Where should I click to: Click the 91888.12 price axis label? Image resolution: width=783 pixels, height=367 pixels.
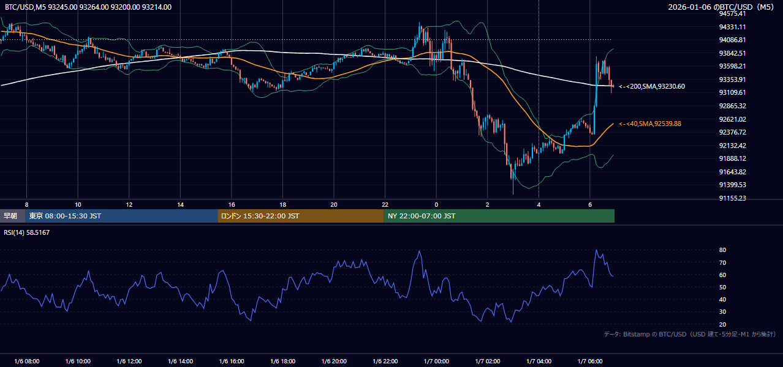[x=732, y=158]
